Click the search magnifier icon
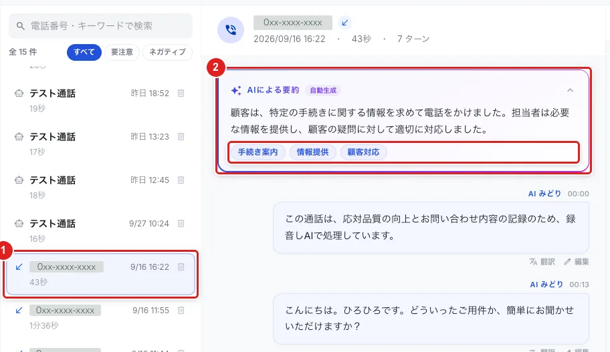 point(20,26)
